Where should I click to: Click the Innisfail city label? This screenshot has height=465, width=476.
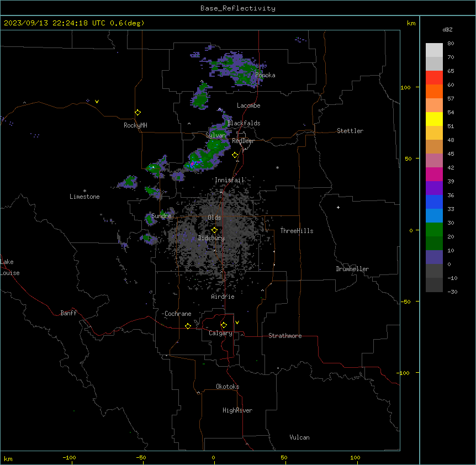click(x=229, y=180)
